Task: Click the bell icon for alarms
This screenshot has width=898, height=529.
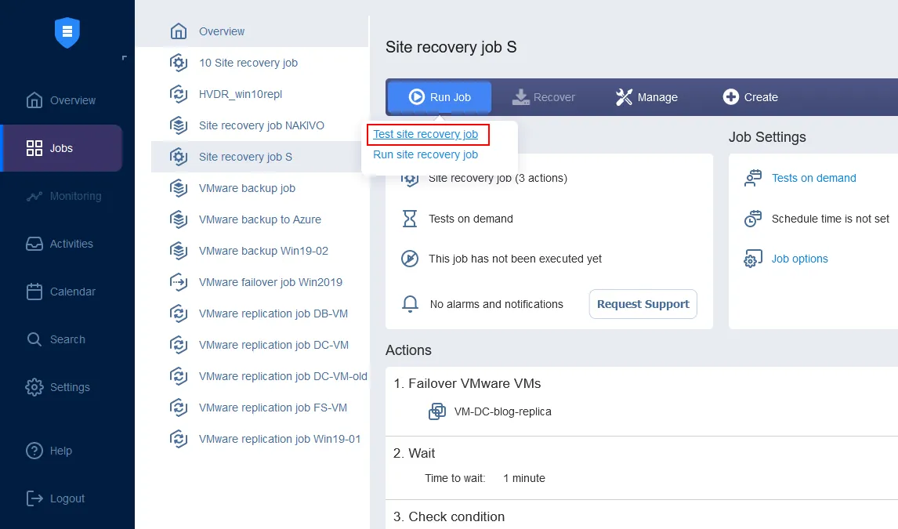Action: pyautogui.click(x=409, y=304)
